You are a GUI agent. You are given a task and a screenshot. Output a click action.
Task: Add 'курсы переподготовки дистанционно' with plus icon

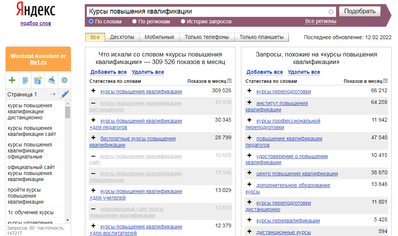pos(250,202)
